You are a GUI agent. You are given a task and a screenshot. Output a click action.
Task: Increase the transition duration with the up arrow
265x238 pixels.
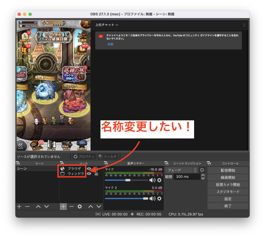click(203, 175)
